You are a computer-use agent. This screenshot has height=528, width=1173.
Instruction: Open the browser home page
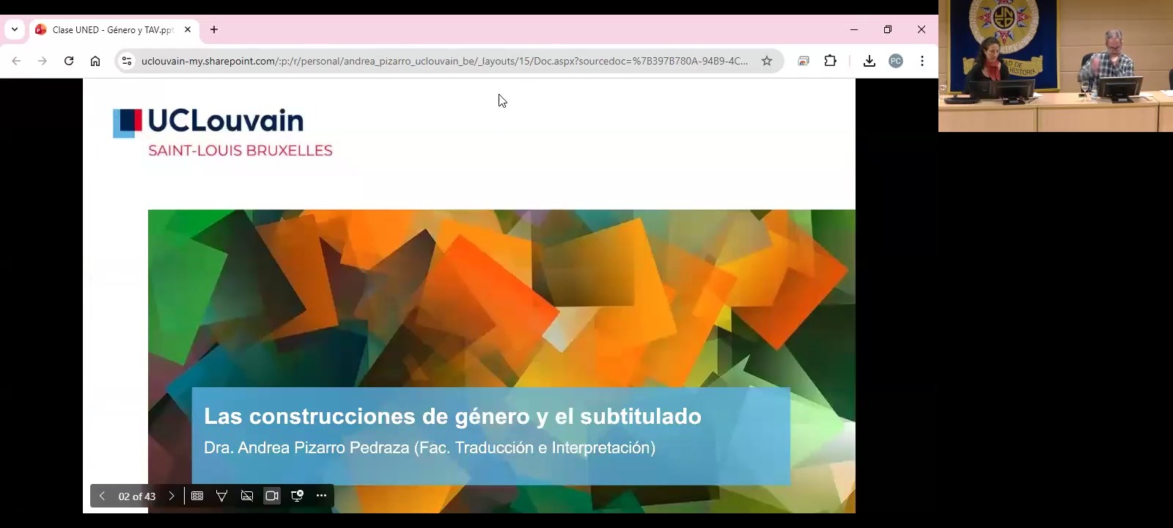point(95,61)
